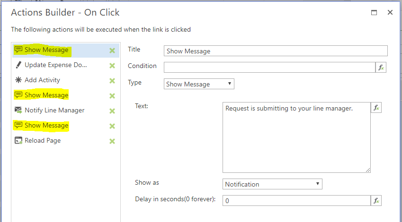Viewport: 402px width, 222px height.
Task: Remove the Add Activity action
Action: [x=112, y=81]
